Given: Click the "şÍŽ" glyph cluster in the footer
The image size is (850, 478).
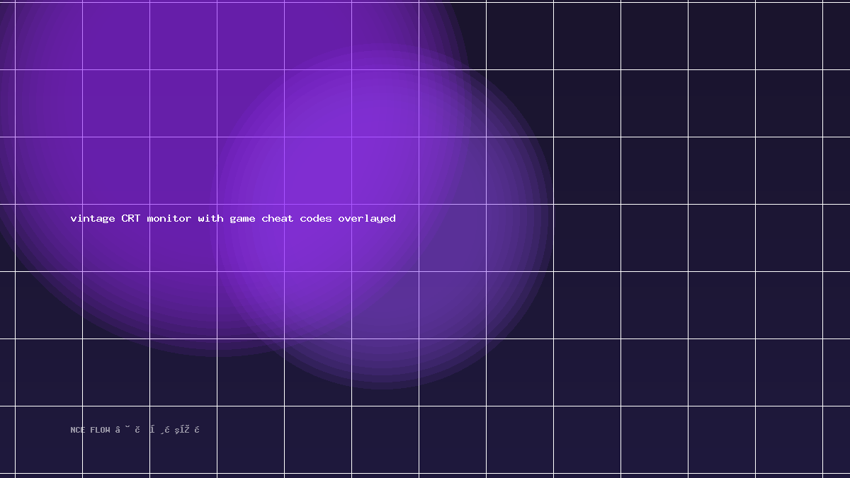Looking at the screenshot, I should point(182,430).
